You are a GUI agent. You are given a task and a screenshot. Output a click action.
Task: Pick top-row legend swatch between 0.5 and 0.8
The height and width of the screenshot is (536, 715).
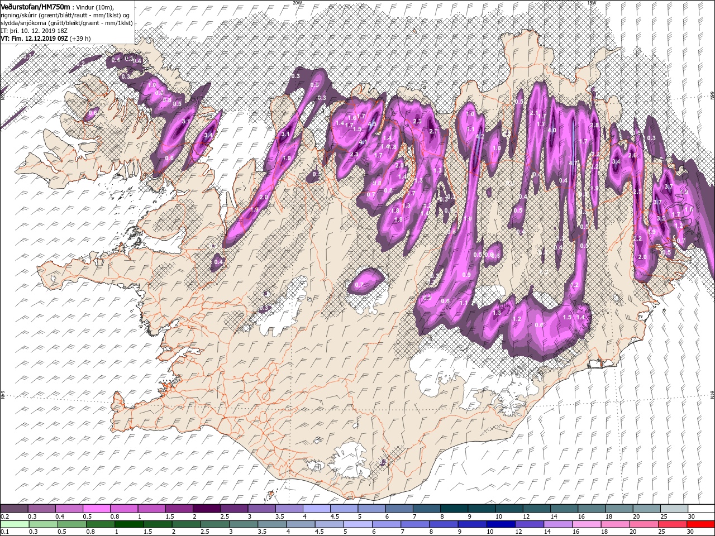pyautogui.click(x=96, y=509)
